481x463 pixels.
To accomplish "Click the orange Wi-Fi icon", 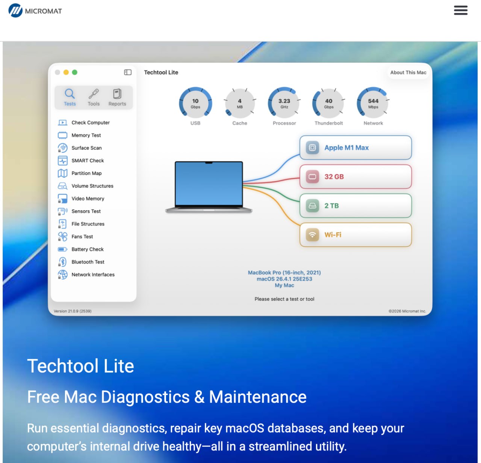I will click(312, 235).
